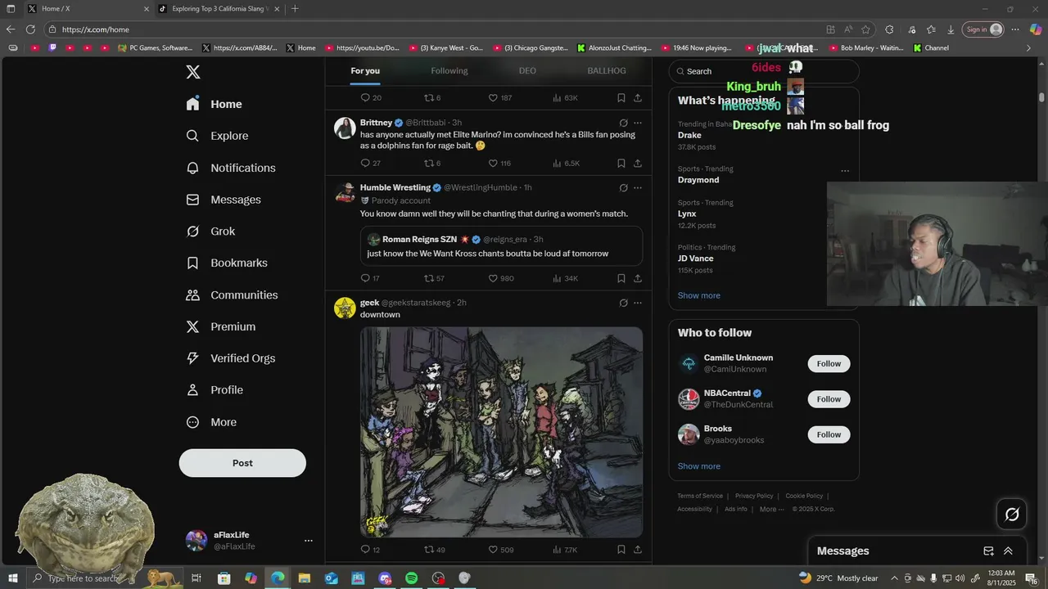Switch to the BALLHOG tab
1048x589 pixels.
607,71
